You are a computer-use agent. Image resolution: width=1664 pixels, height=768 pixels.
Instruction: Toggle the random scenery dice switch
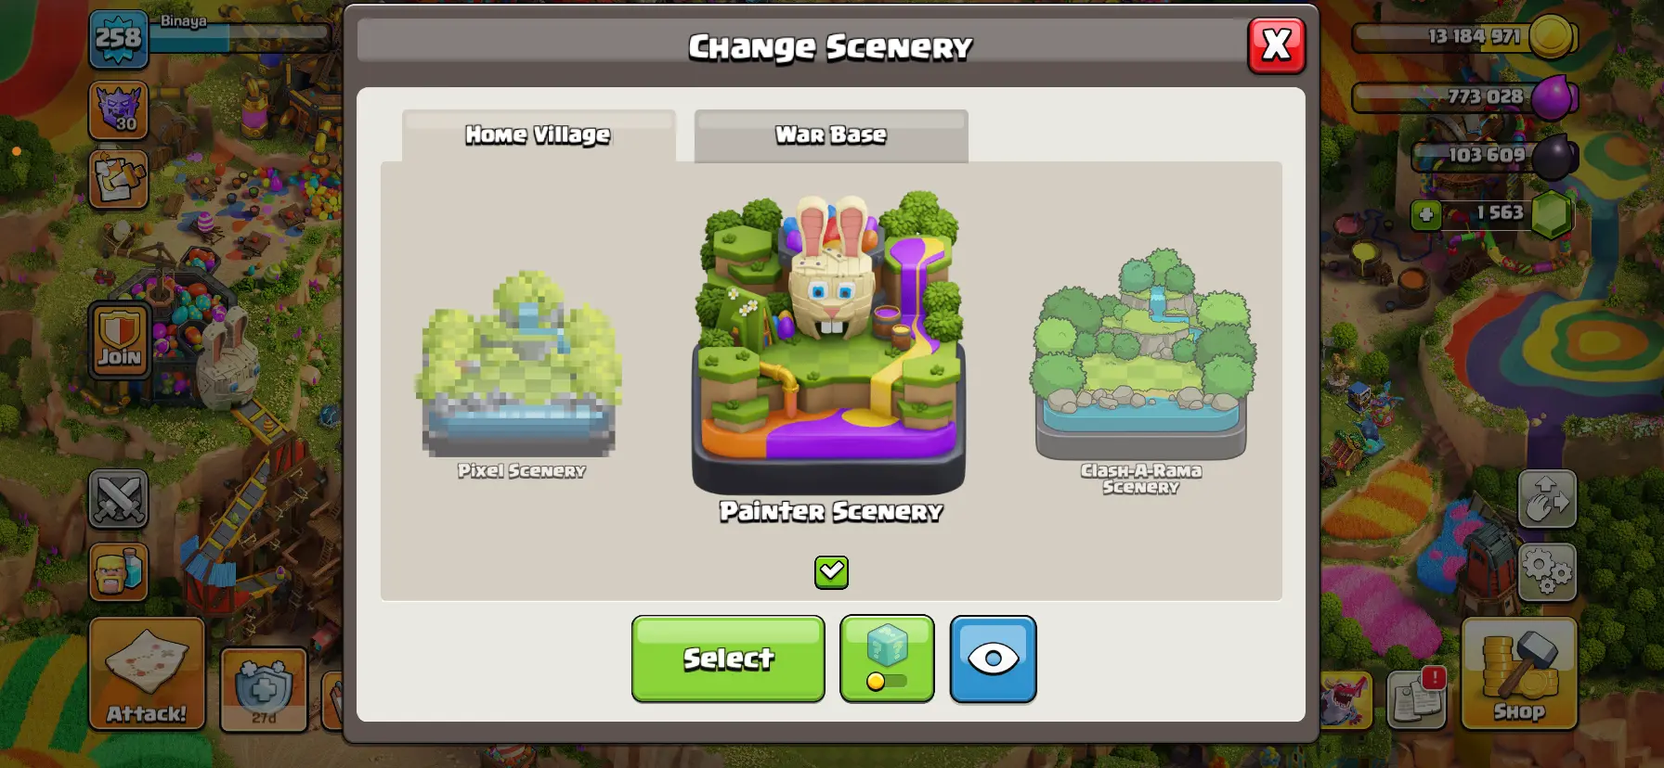coord(887,659)
